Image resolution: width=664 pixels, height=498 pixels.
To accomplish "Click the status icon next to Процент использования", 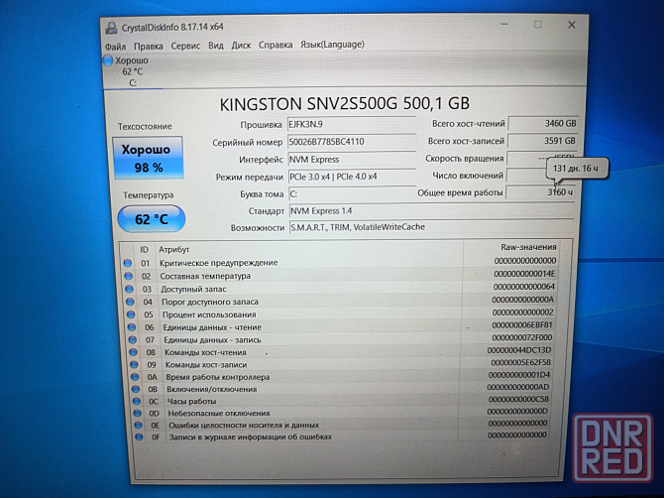I will pyautogui.click(x=127, y=314).
